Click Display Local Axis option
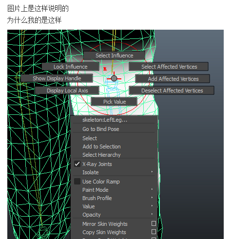 pos(67,91)
